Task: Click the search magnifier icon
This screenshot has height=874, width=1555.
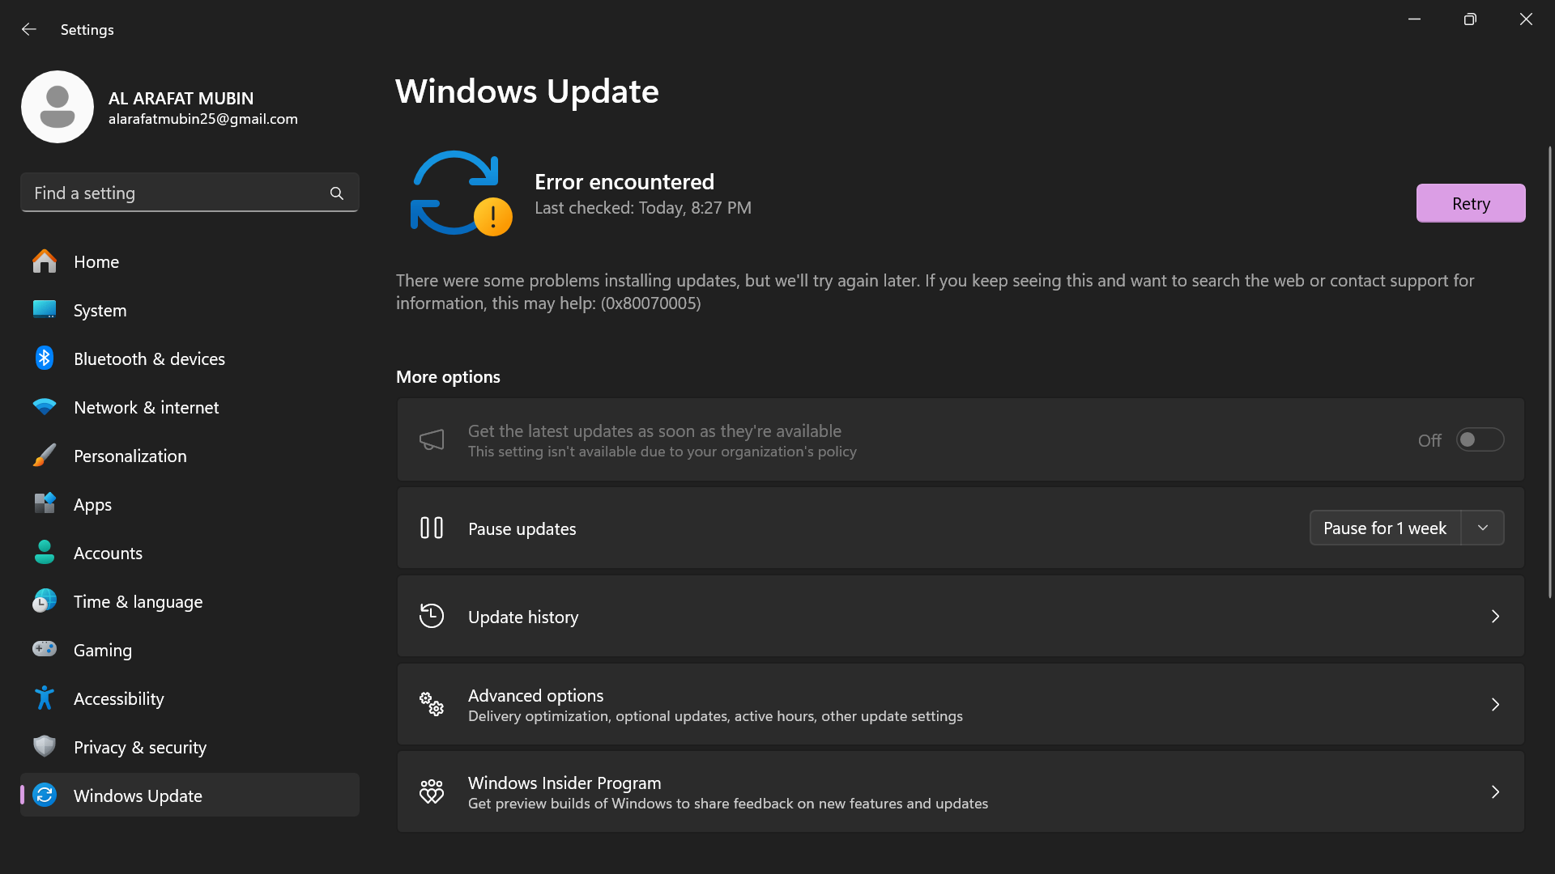Action: (337, 193)
